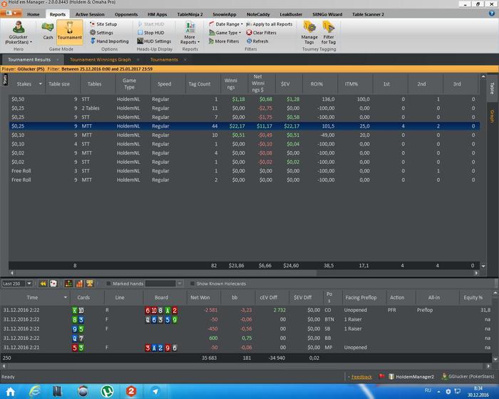Click the language indicator RU in tray
The width and height of the screenshot is (499, 399).
click(x=428, y=390)
